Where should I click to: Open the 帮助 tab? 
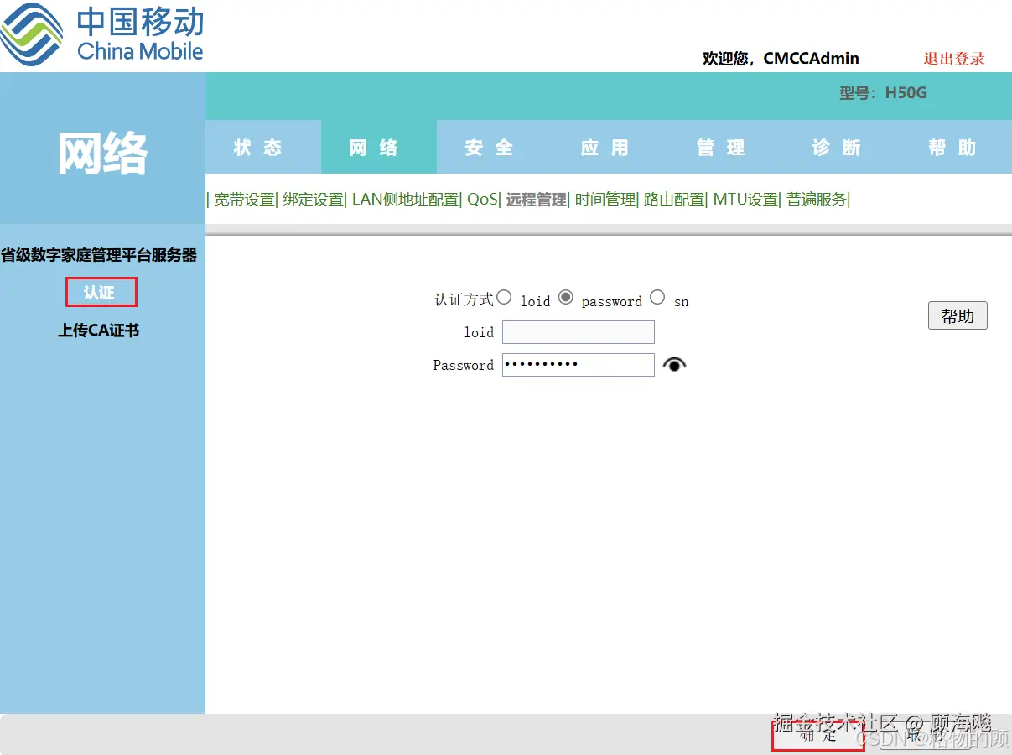(x=951, y=147)
